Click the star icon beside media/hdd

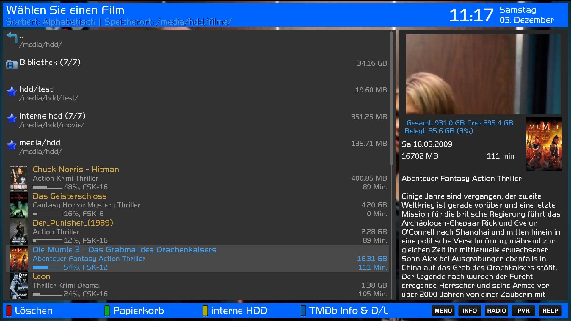pyautogui.click(x=12, y=145)
